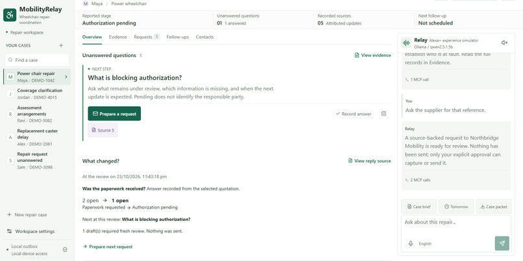523x261 pixels.
Task: Click the document icon beside View evidence
Action: pyautogui.click(x=357, y=55)
